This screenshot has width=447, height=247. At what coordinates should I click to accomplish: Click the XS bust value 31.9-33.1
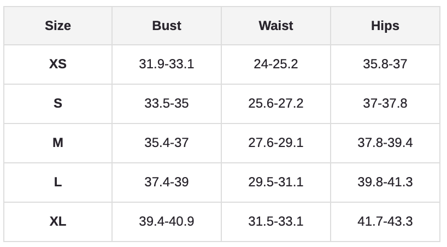[167, 64]
